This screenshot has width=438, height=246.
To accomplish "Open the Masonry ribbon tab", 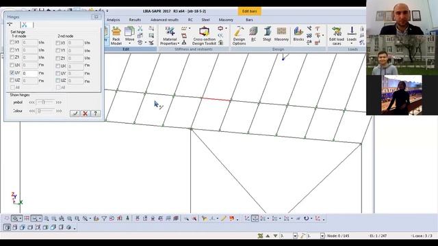I will (226, 20).
